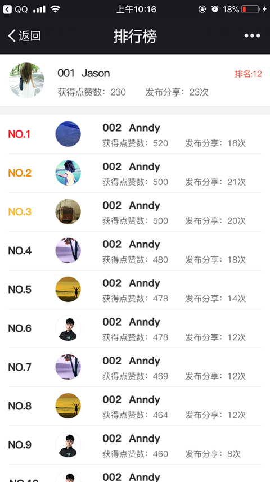Tap the NO.6 man portrait avatar
The width and height of the screenshot is (270, 482).
point(68,328)
